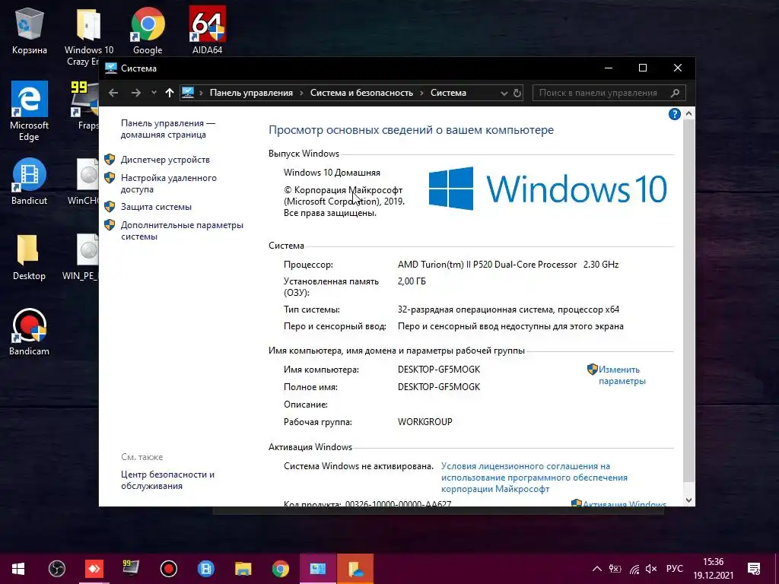Click the System window title icon
The width and height of the screenshot is (779, 584).
111,68
